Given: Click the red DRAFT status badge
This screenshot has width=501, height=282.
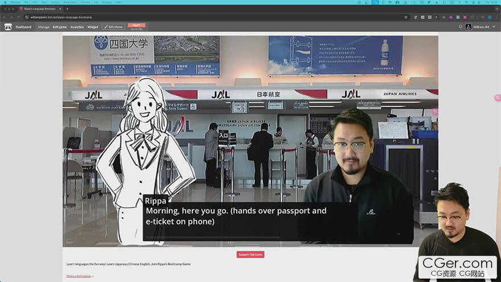Looking at the screenshot, I should (x=137, y=25).
